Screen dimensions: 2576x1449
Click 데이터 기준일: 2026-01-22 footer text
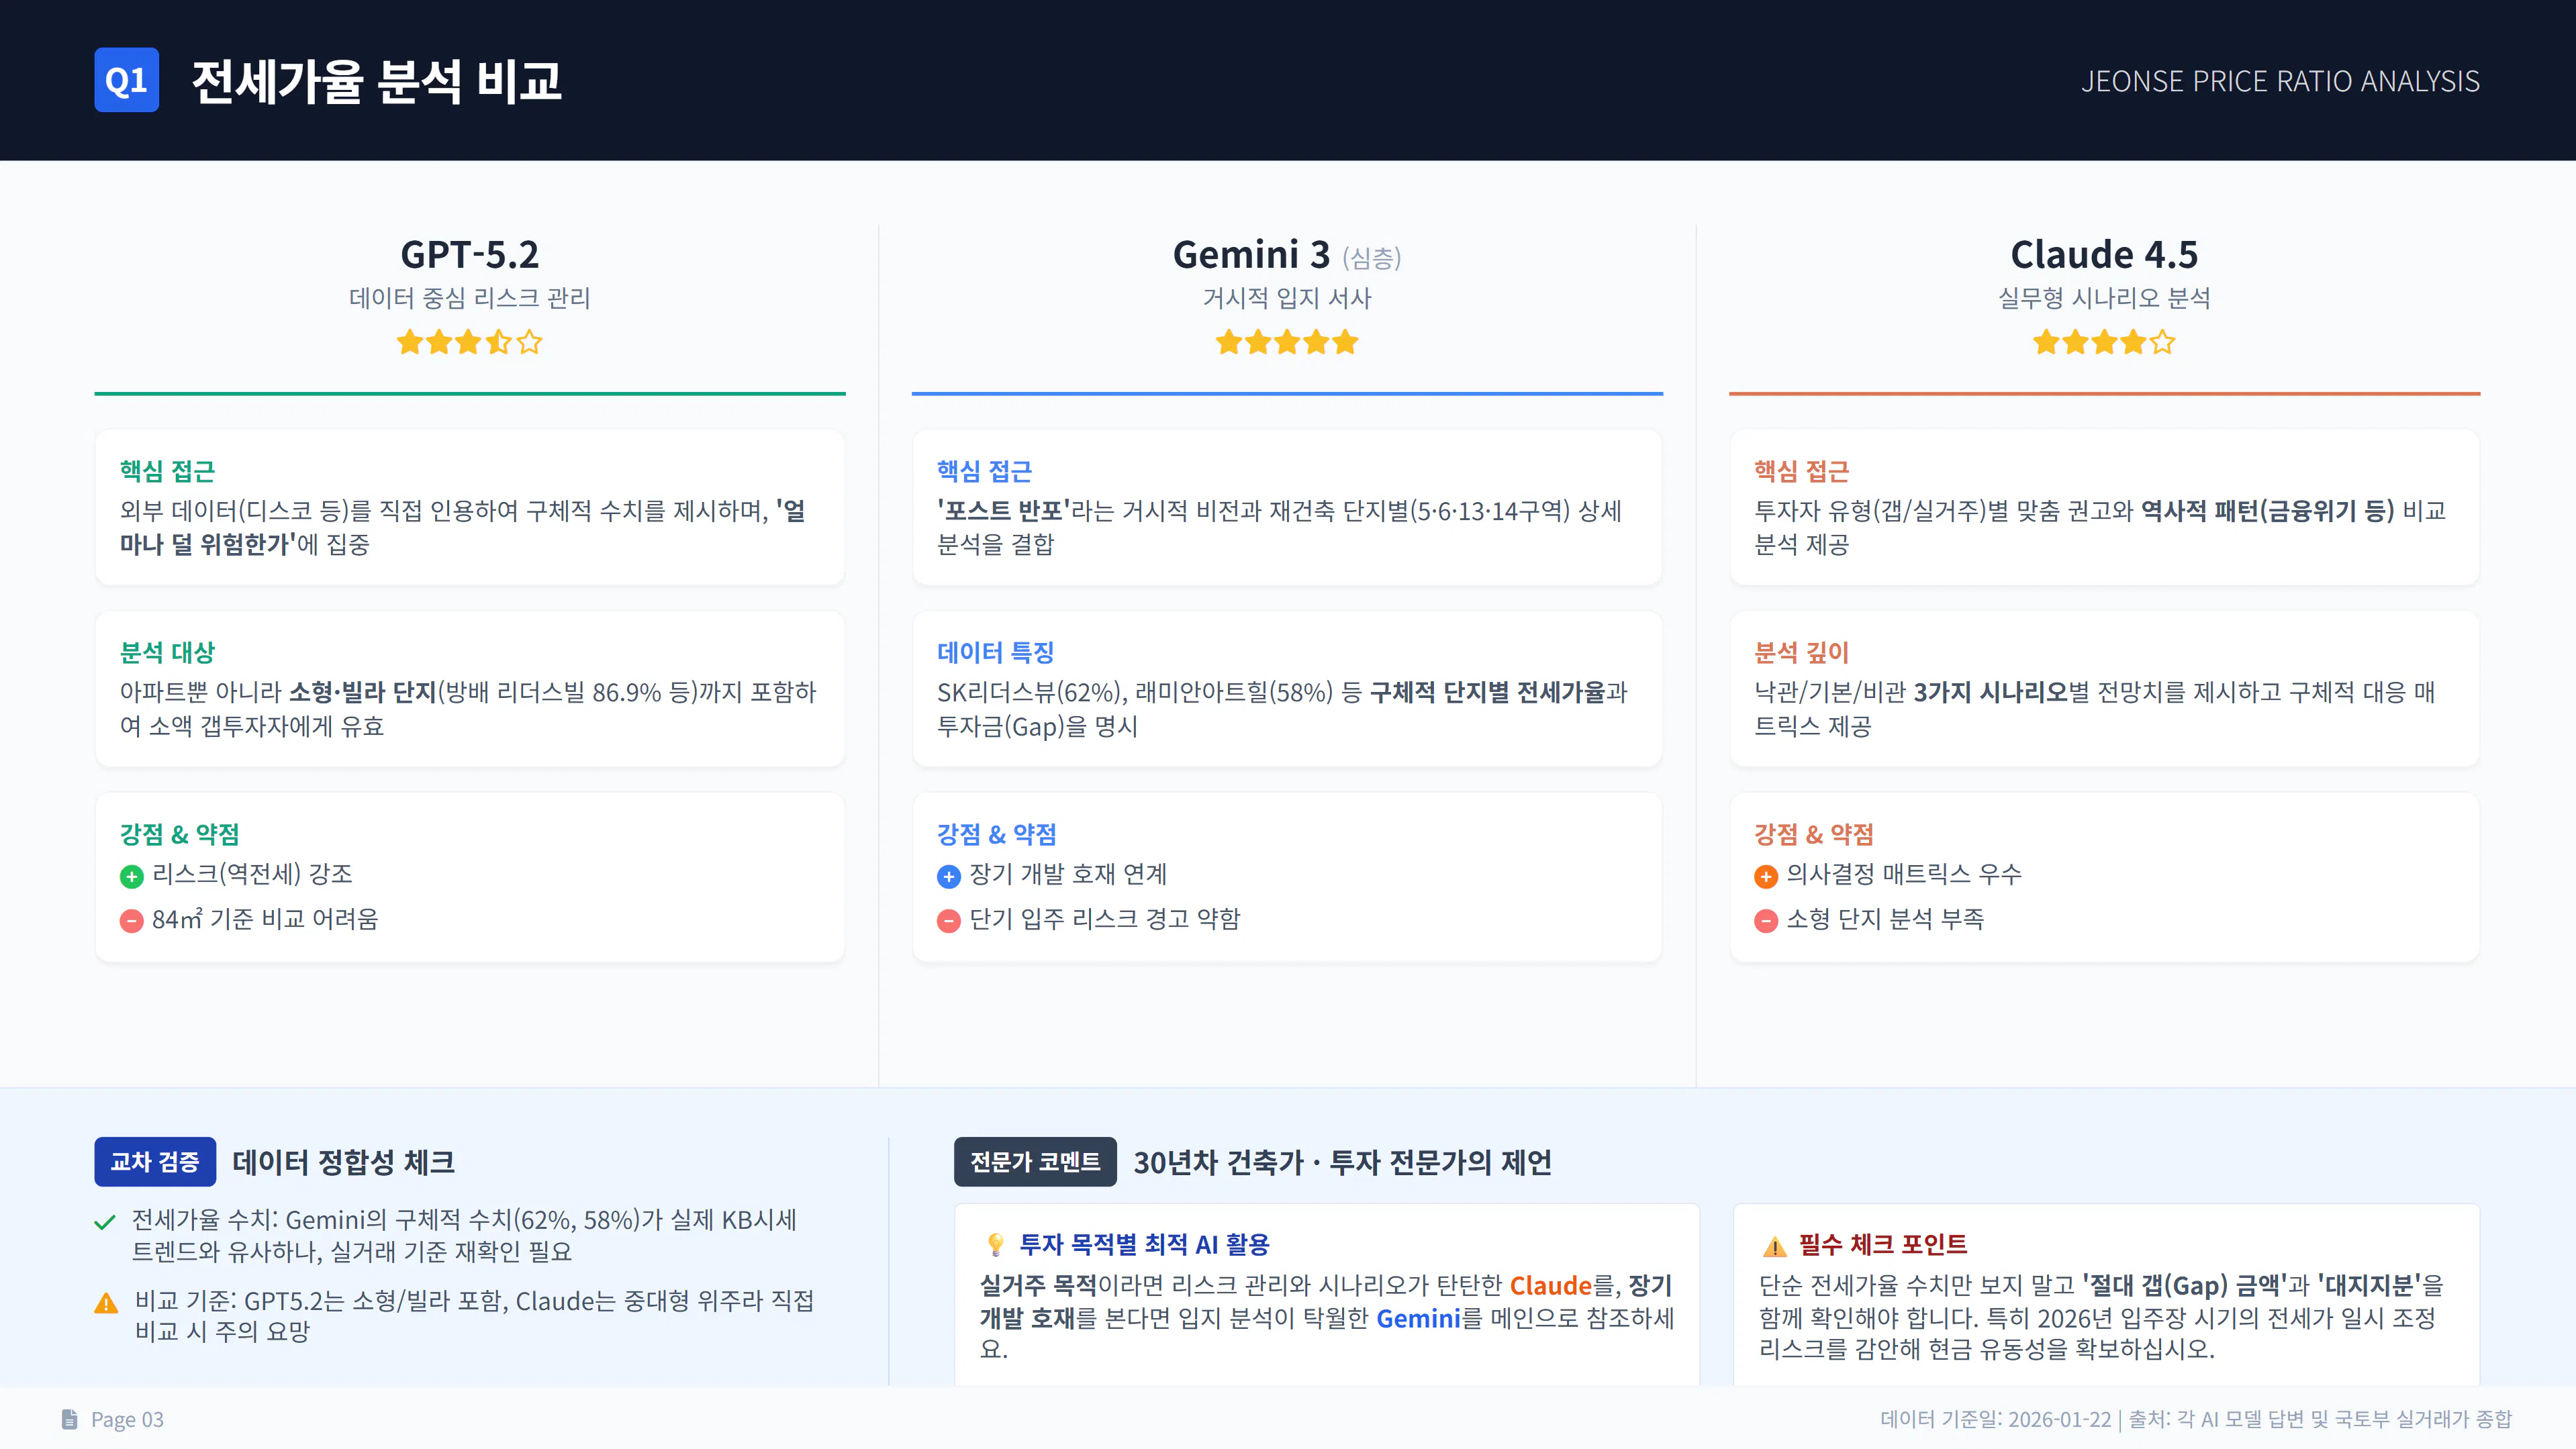click(1995, 1420)
